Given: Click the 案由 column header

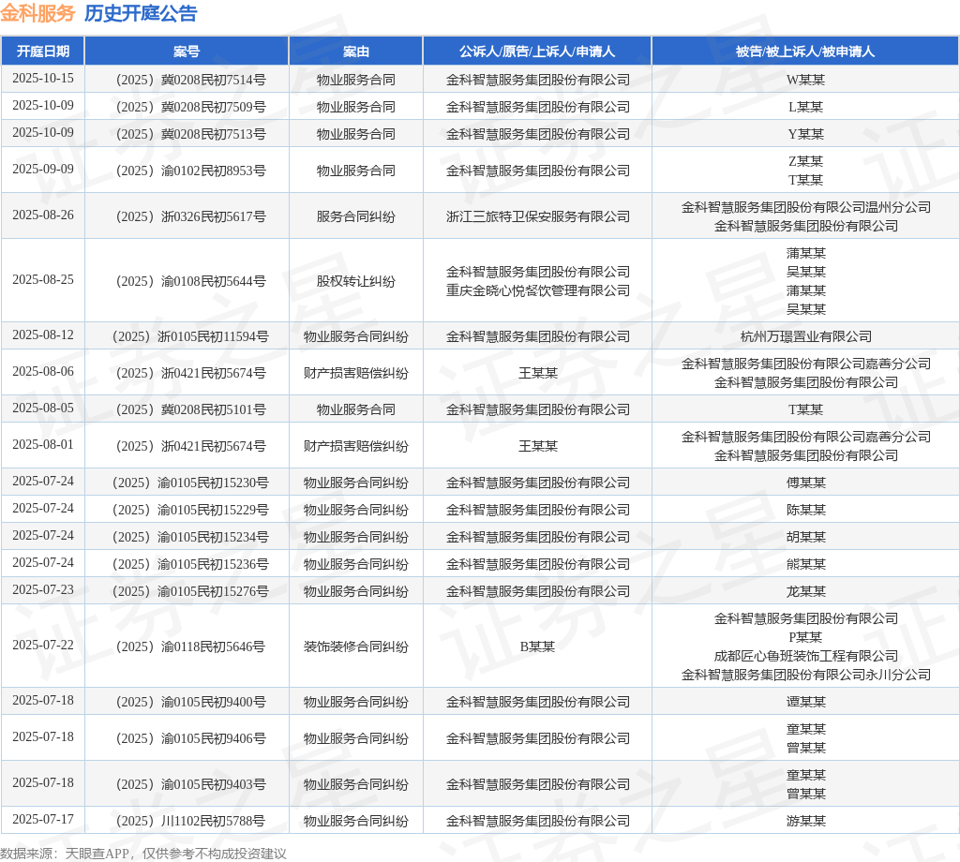Looking at the screenshot, I should coord(355,52).
